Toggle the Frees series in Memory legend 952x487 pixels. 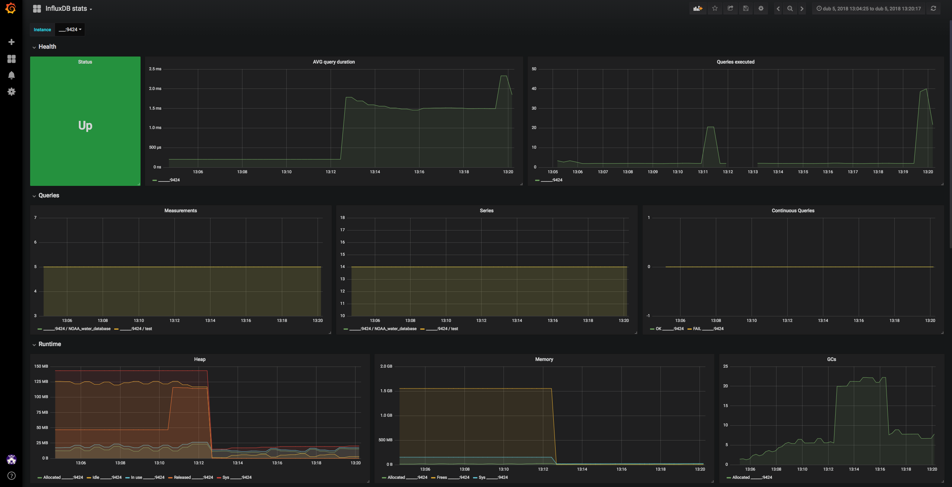[442, 477]
